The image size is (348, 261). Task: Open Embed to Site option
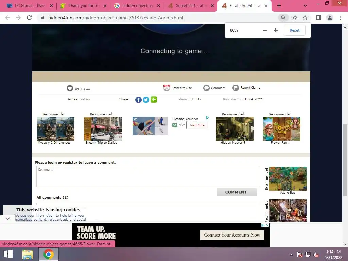pos(178,88)
